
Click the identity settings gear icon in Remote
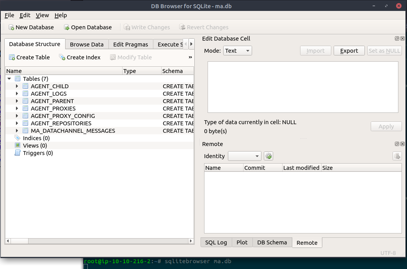[268, 156]
